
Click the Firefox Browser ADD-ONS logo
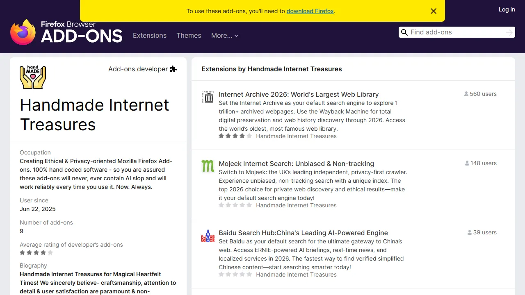(x=66, y=32)
